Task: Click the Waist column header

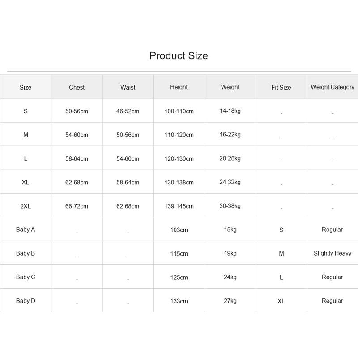Action: pos(128,87)
